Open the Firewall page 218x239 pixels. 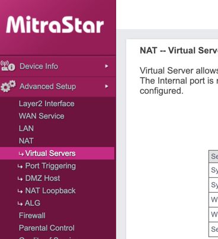coord(32,215)
